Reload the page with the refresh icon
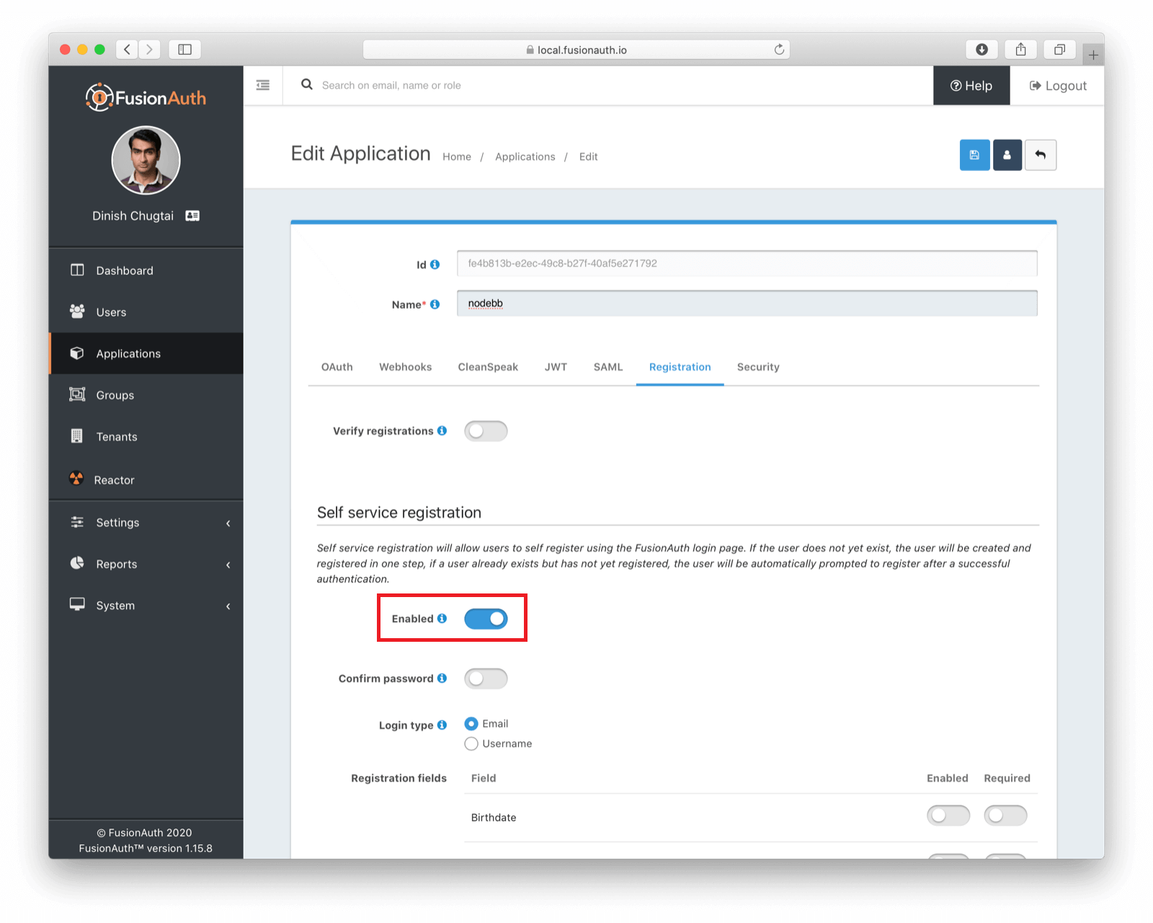Viewport: 1153px width, 923px height. (x=779, y=50)
